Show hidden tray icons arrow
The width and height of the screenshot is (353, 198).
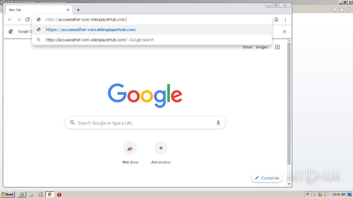(x=308, y=194)
